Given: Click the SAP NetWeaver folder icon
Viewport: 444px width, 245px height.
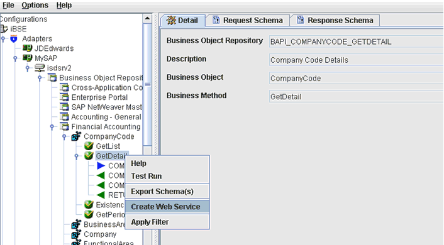Looking at the screenshot, I should (x=64, y=107).
